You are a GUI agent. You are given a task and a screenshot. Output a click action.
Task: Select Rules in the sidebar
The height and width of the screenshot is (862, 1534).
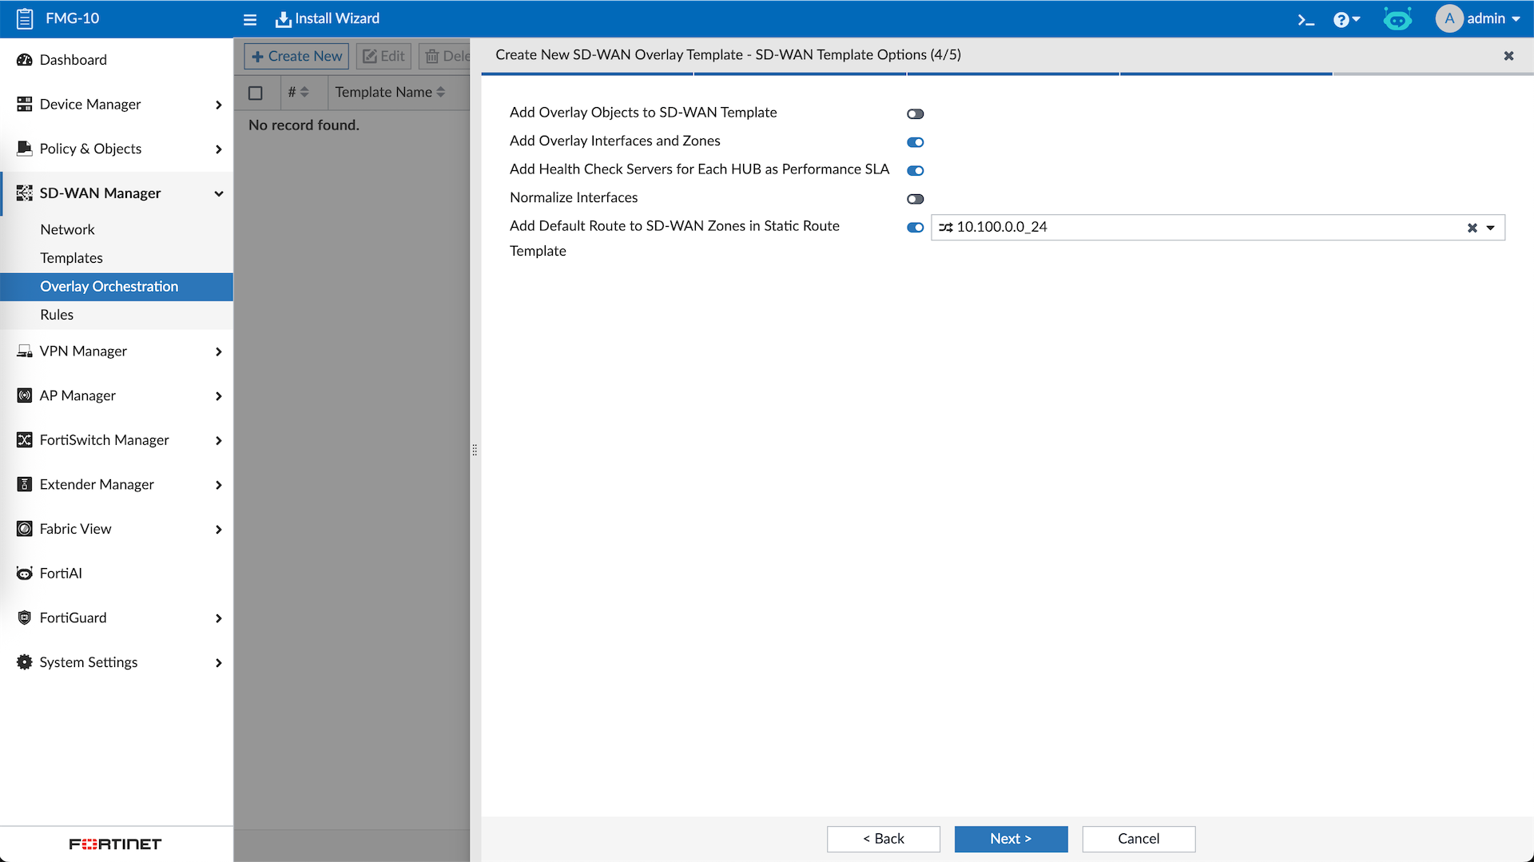[x=57, y=315]
